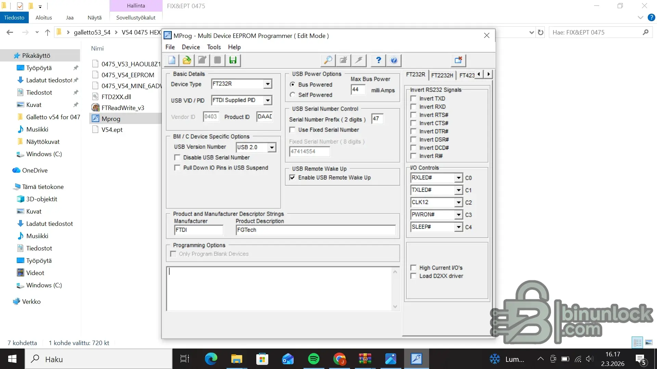Viewport: 657px width, 369px height.
Task: Select the Self Powered radio button
Action: pos(293,95)
